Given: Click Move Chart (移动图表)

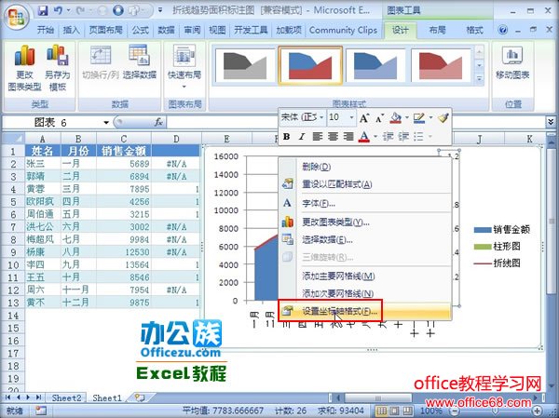Looking at the screenshot, I should pos(512,63).
